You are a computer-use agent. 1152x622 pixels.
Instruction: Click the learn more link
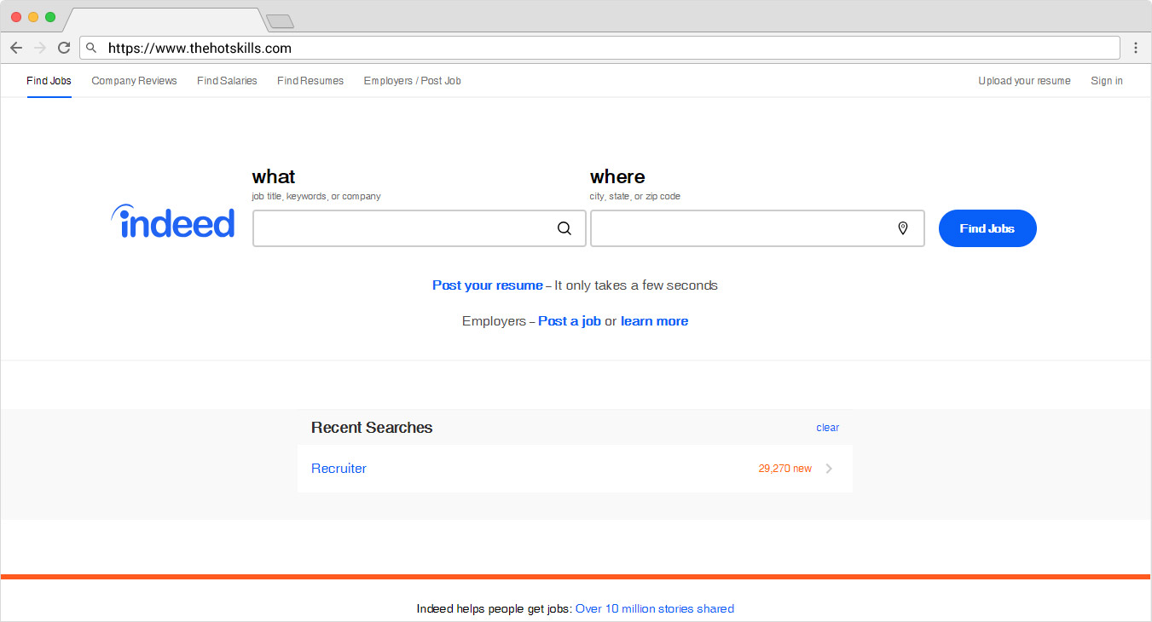[x=654, y=321]
